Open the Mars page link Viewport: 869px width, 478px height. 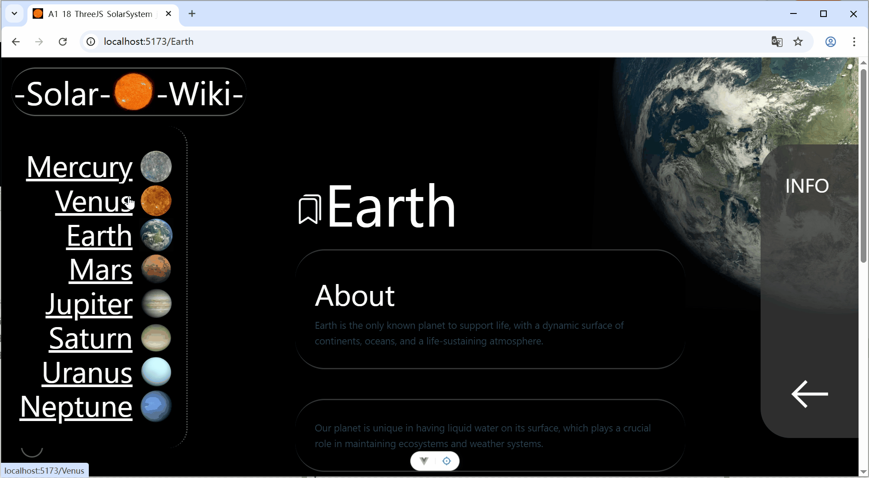pyautogui.click(x=101, y=270)
